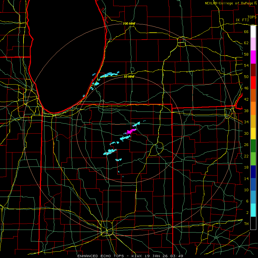258x258 pixels.
Task: Click the 50 NMI range ring label
Action: [x=129, y=77]
